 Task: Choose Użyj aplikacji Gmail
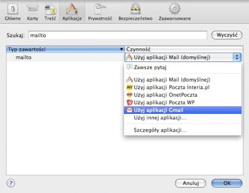183,110
